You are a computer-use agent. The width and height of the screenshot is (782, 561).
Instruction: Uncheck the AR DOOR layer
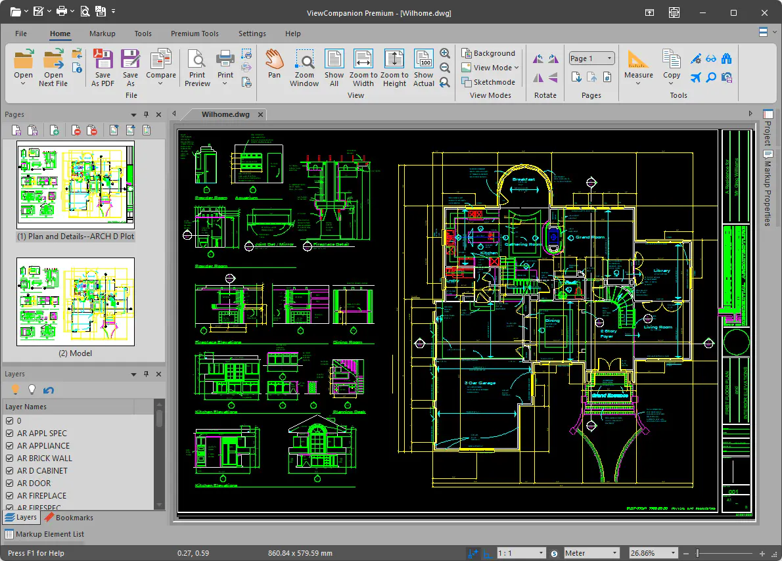(9, 483)
